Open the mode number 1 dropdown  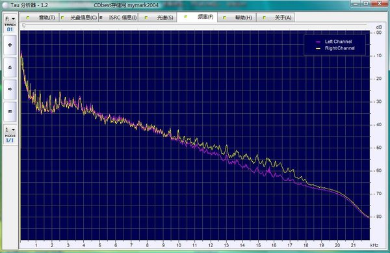(10, 129)
